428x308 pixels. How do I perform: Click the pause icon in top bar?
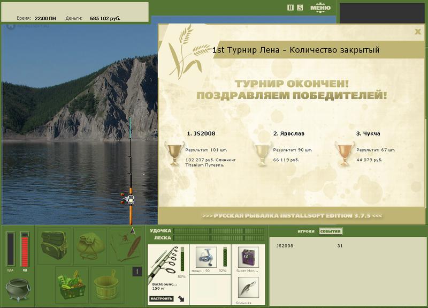click(291, 7)
